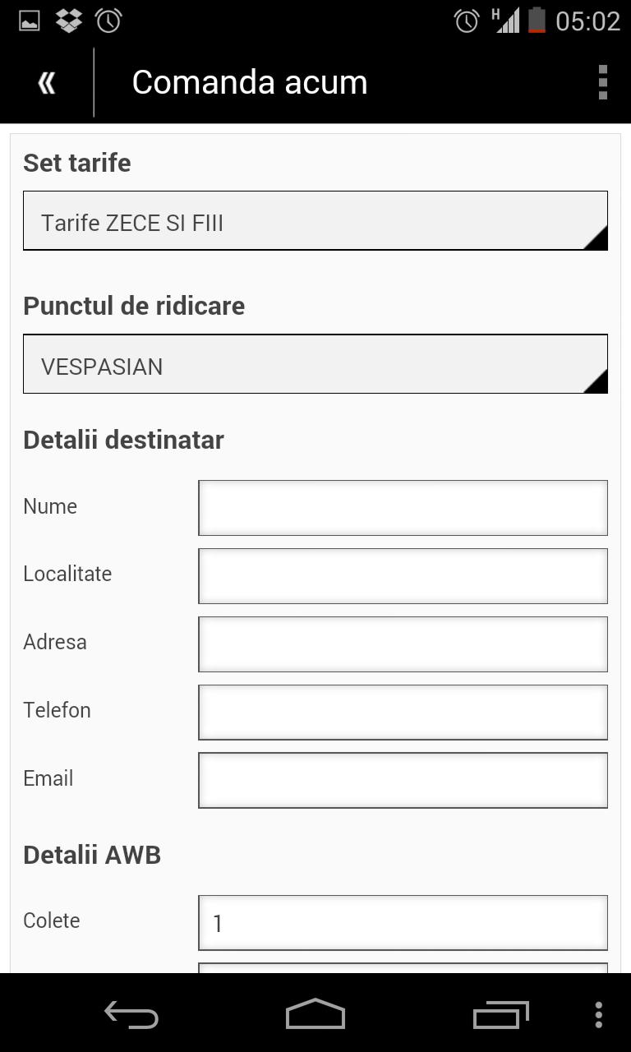Tap the double-chevron back icon

(47, 82)
